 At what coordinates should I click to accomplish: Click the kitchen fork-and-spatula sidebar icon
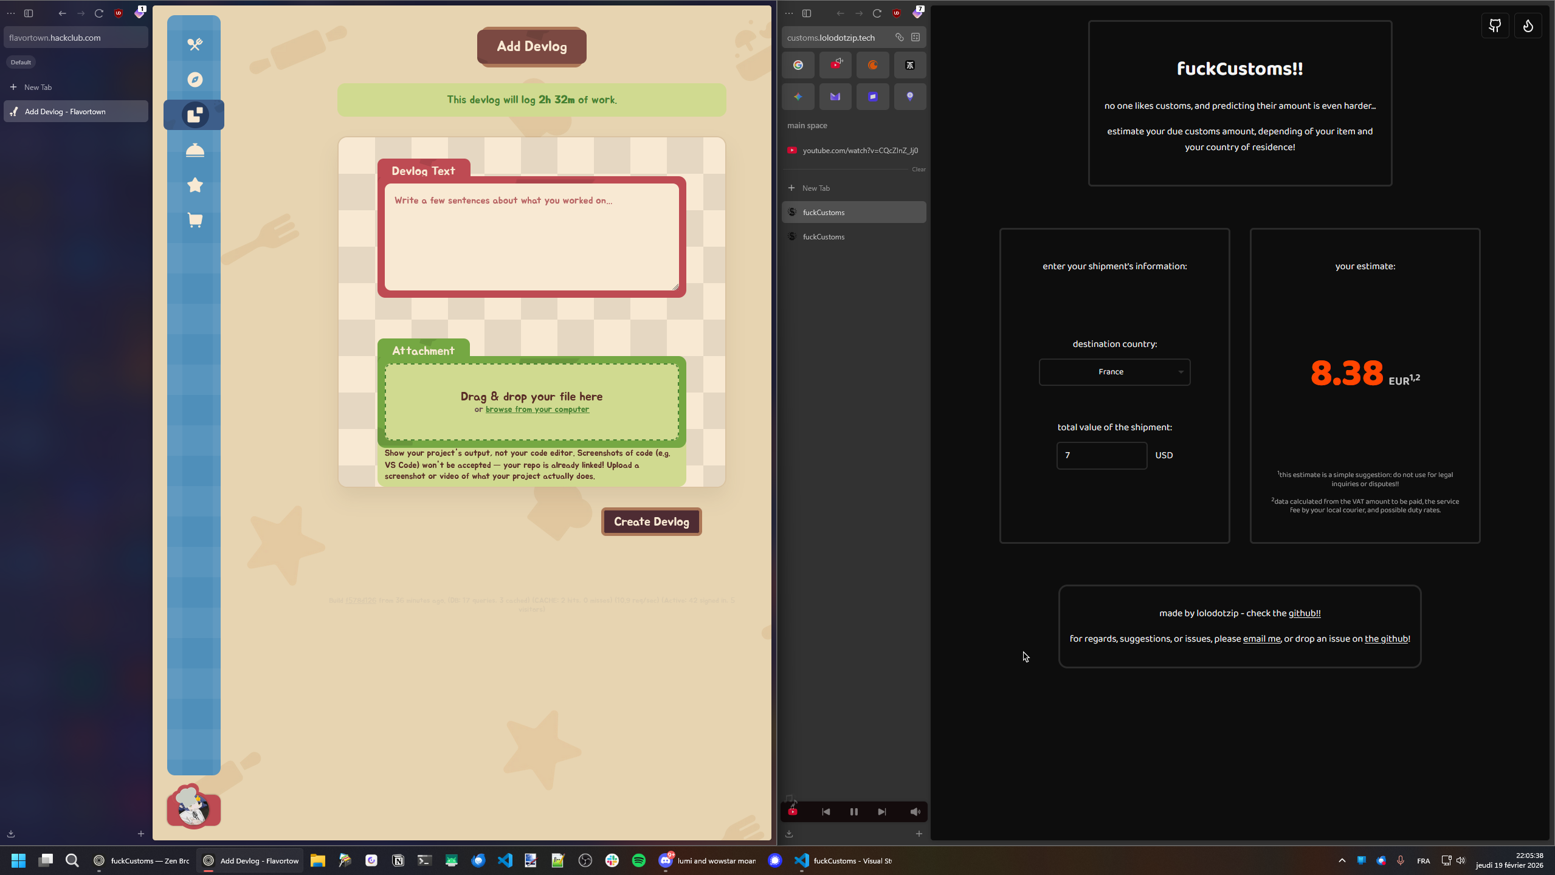195,44
